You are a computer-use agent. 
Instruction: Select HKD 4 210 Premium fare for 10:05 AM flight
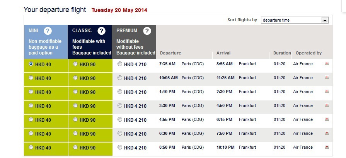[x=120, y=78]
